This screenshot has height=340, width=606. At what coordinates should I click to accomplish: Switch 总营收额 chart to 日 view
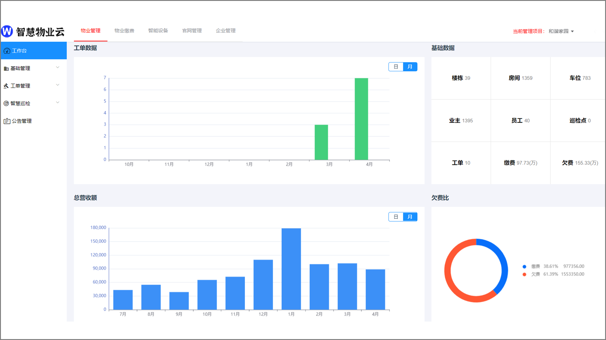coord(396,217)
